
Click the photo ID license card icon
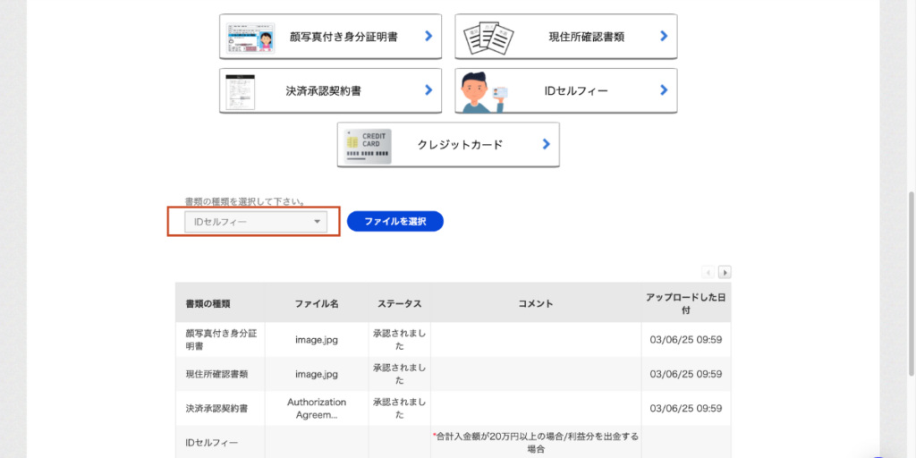pyautogui.click(x=250, y=37)
